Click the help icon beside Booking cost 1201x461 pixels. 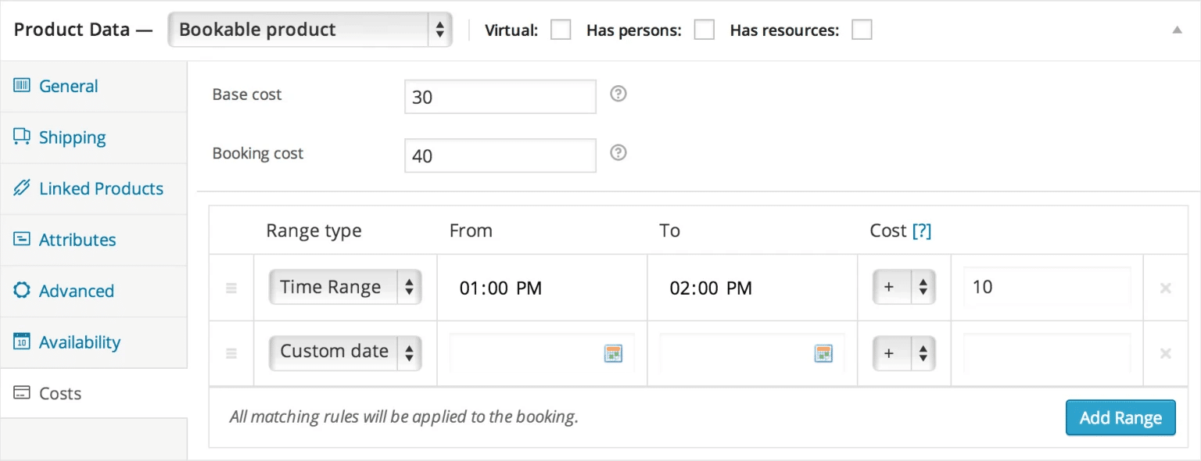point(618,153)
